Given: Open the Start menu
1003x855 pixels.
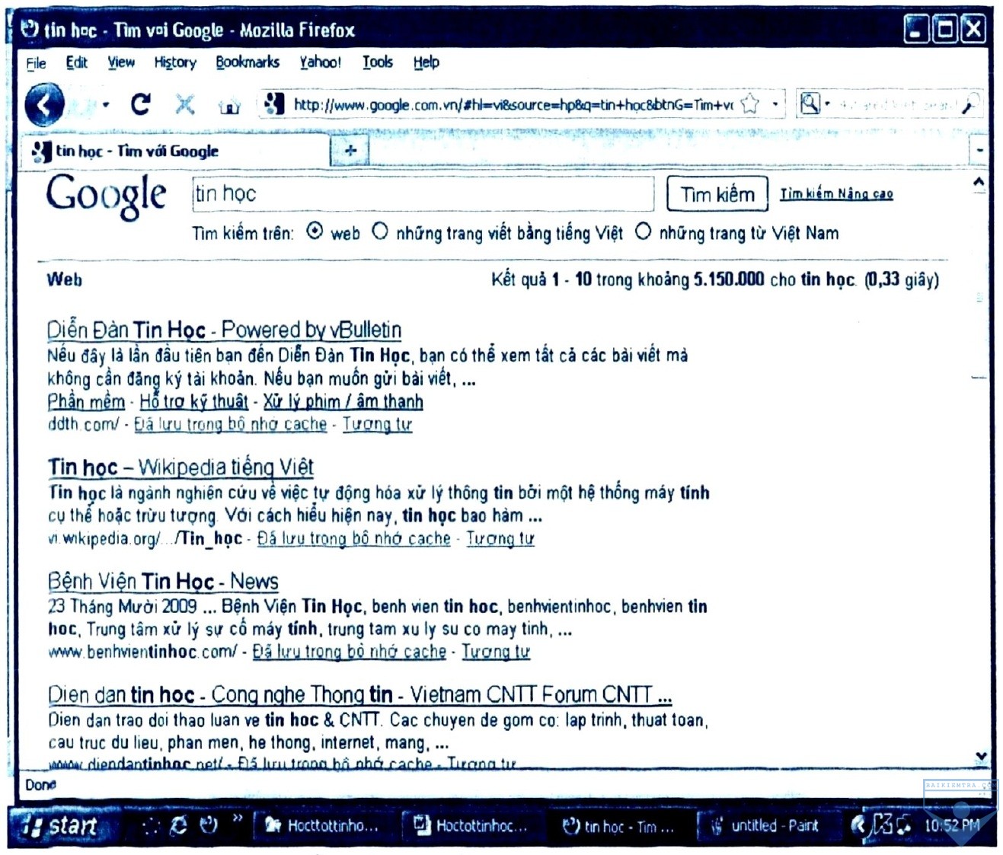Looking at the screenshot, I should coord(64,825).
